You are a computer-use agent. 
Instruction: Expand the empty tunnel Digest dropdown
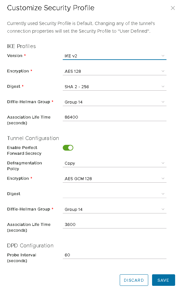pyautogui.click(x=114, y=194)
